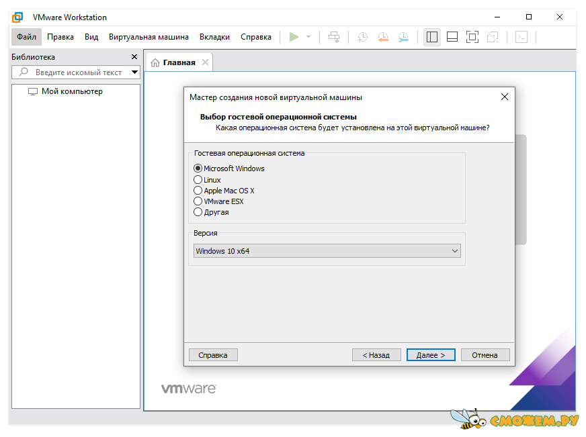Open the Виртуальная машина menu
The height and width of the screenshot is (437, 586).
click(x=149, y=37)
